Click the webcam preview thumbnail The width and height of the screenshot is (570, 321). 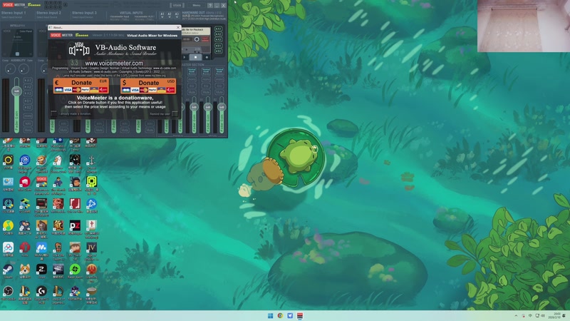tap(524, 26)
